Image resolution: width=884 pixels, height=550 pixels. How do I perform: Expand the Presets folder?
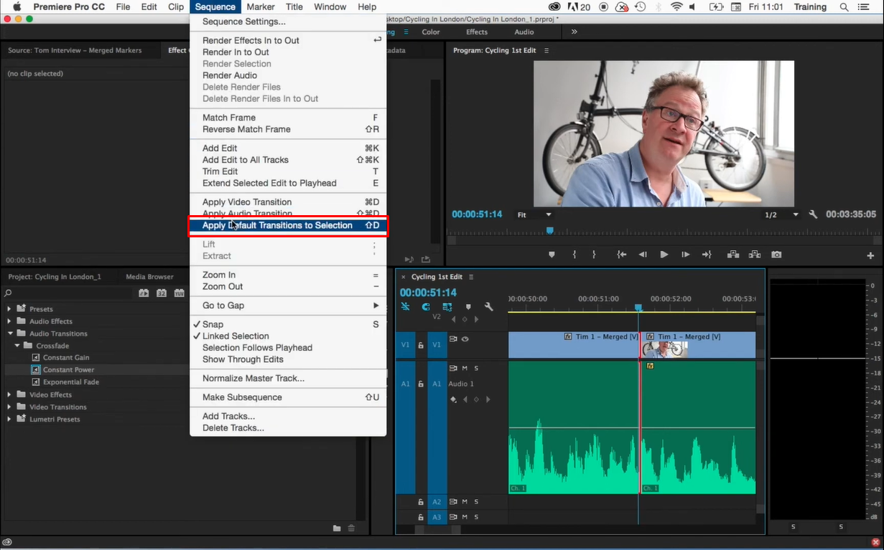pos(9,309)
